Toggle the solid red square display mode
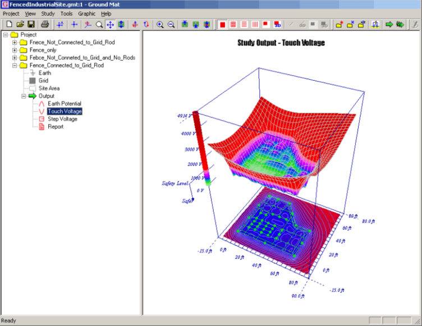422x326 pixels. coord(223,25)
